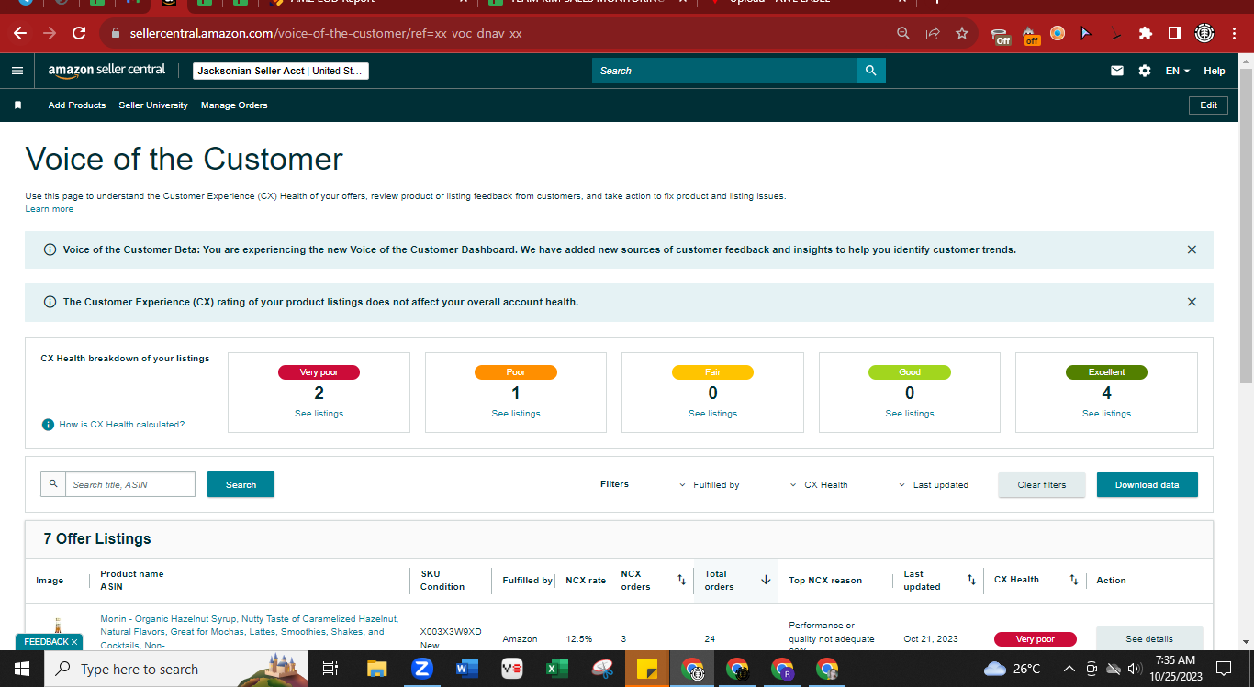Click the Download data button

pyautogui.click(x=1148, y=484)
